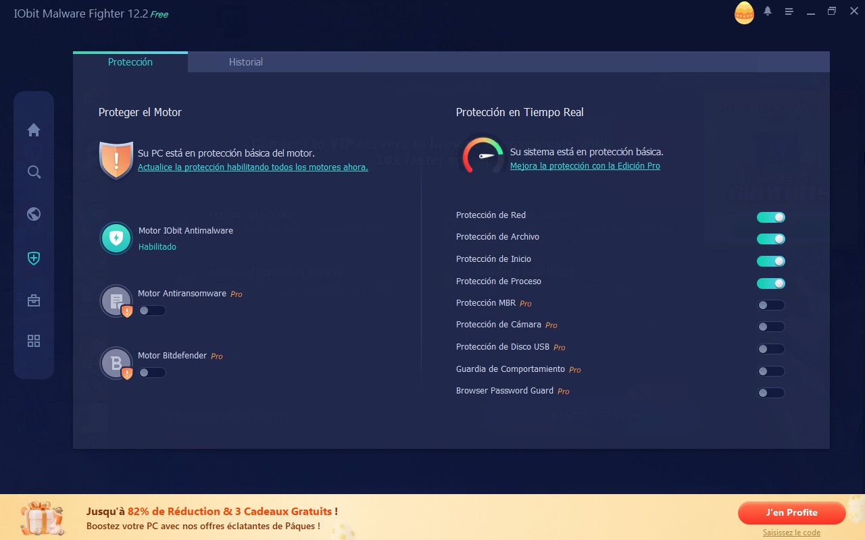Click the Easter egg promo icon
865x540 pixels.
tap(744, 13)
